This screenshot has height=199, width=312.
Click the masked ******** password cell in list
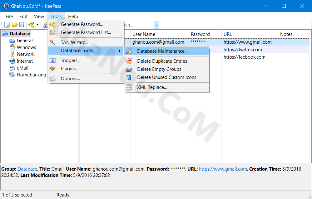[198, 42]
